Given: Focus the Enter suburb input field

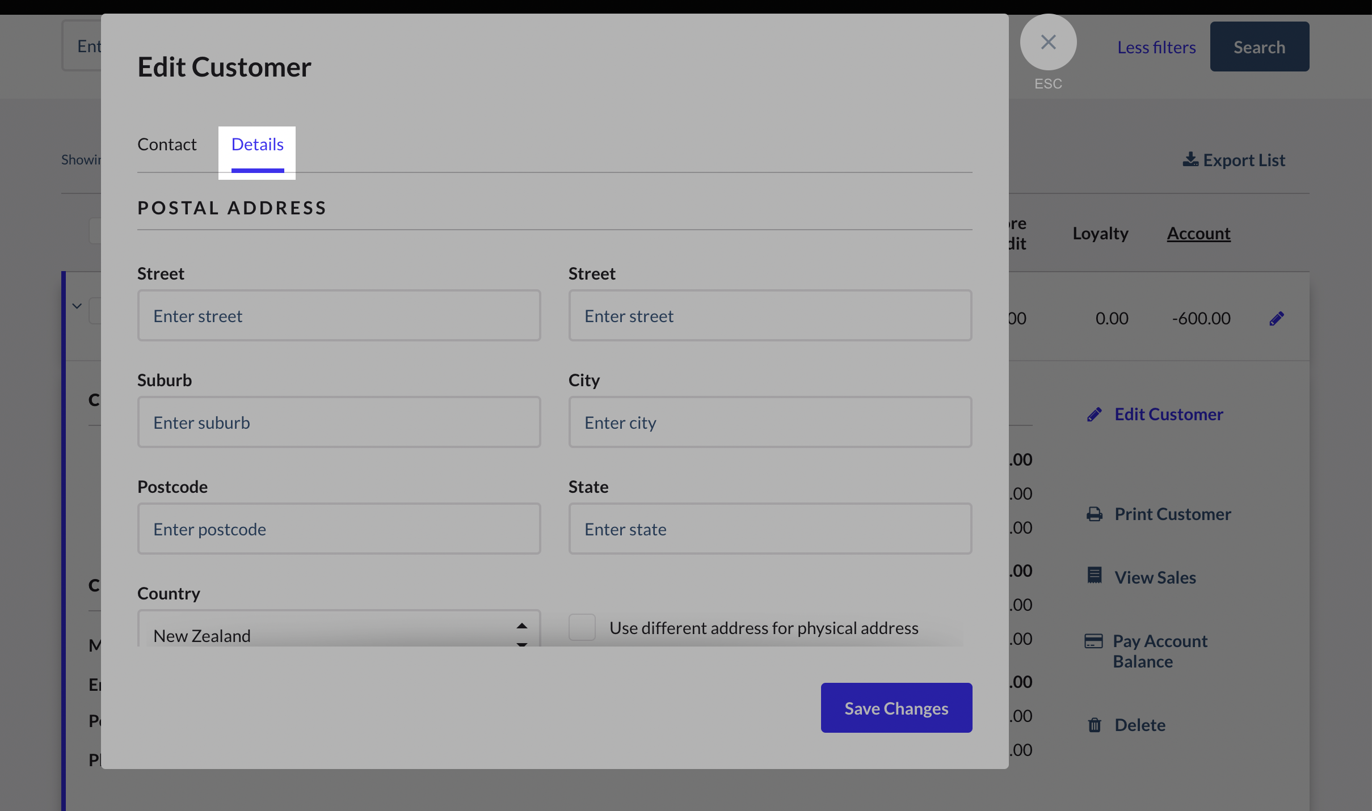Looking at the screenshot, I should pyautogui.click(x=339, y=423).
